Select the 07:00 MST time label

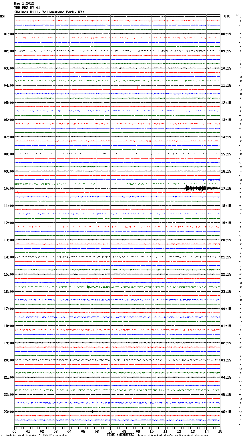click(x=9, y=137)
